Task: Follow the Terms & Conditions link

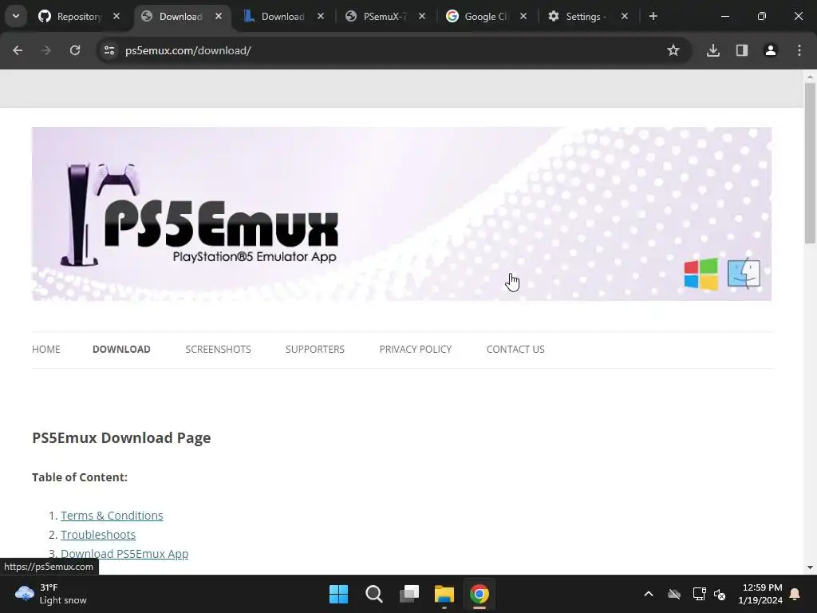Action: click(x=112, y=516)
